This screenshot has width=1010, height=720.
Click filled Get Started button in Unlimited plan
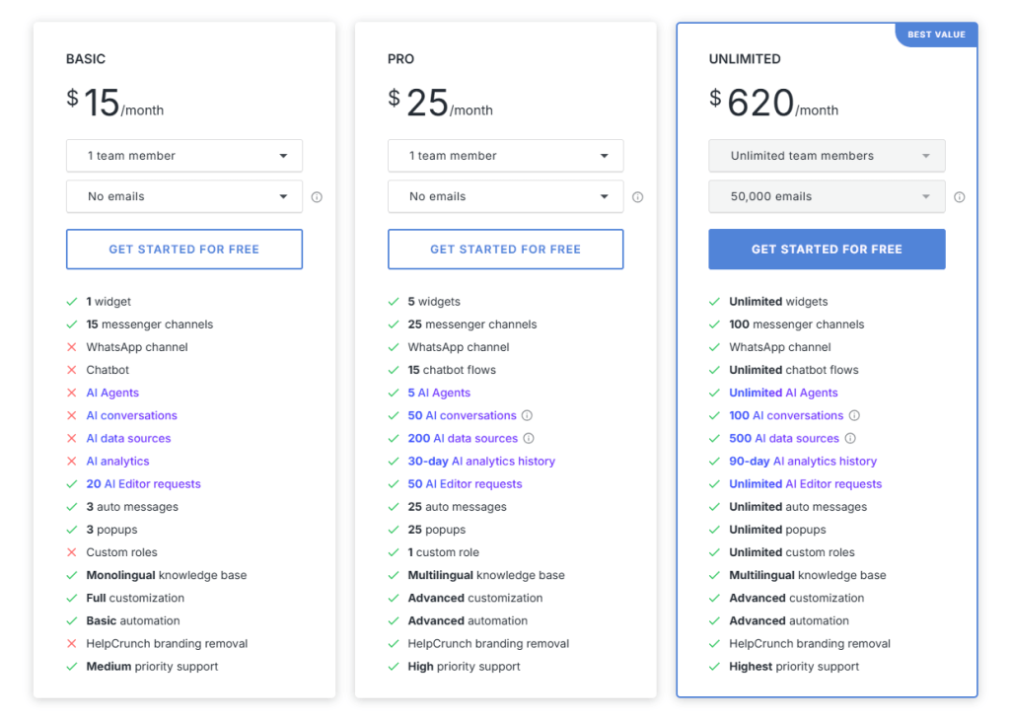point(828,250)
